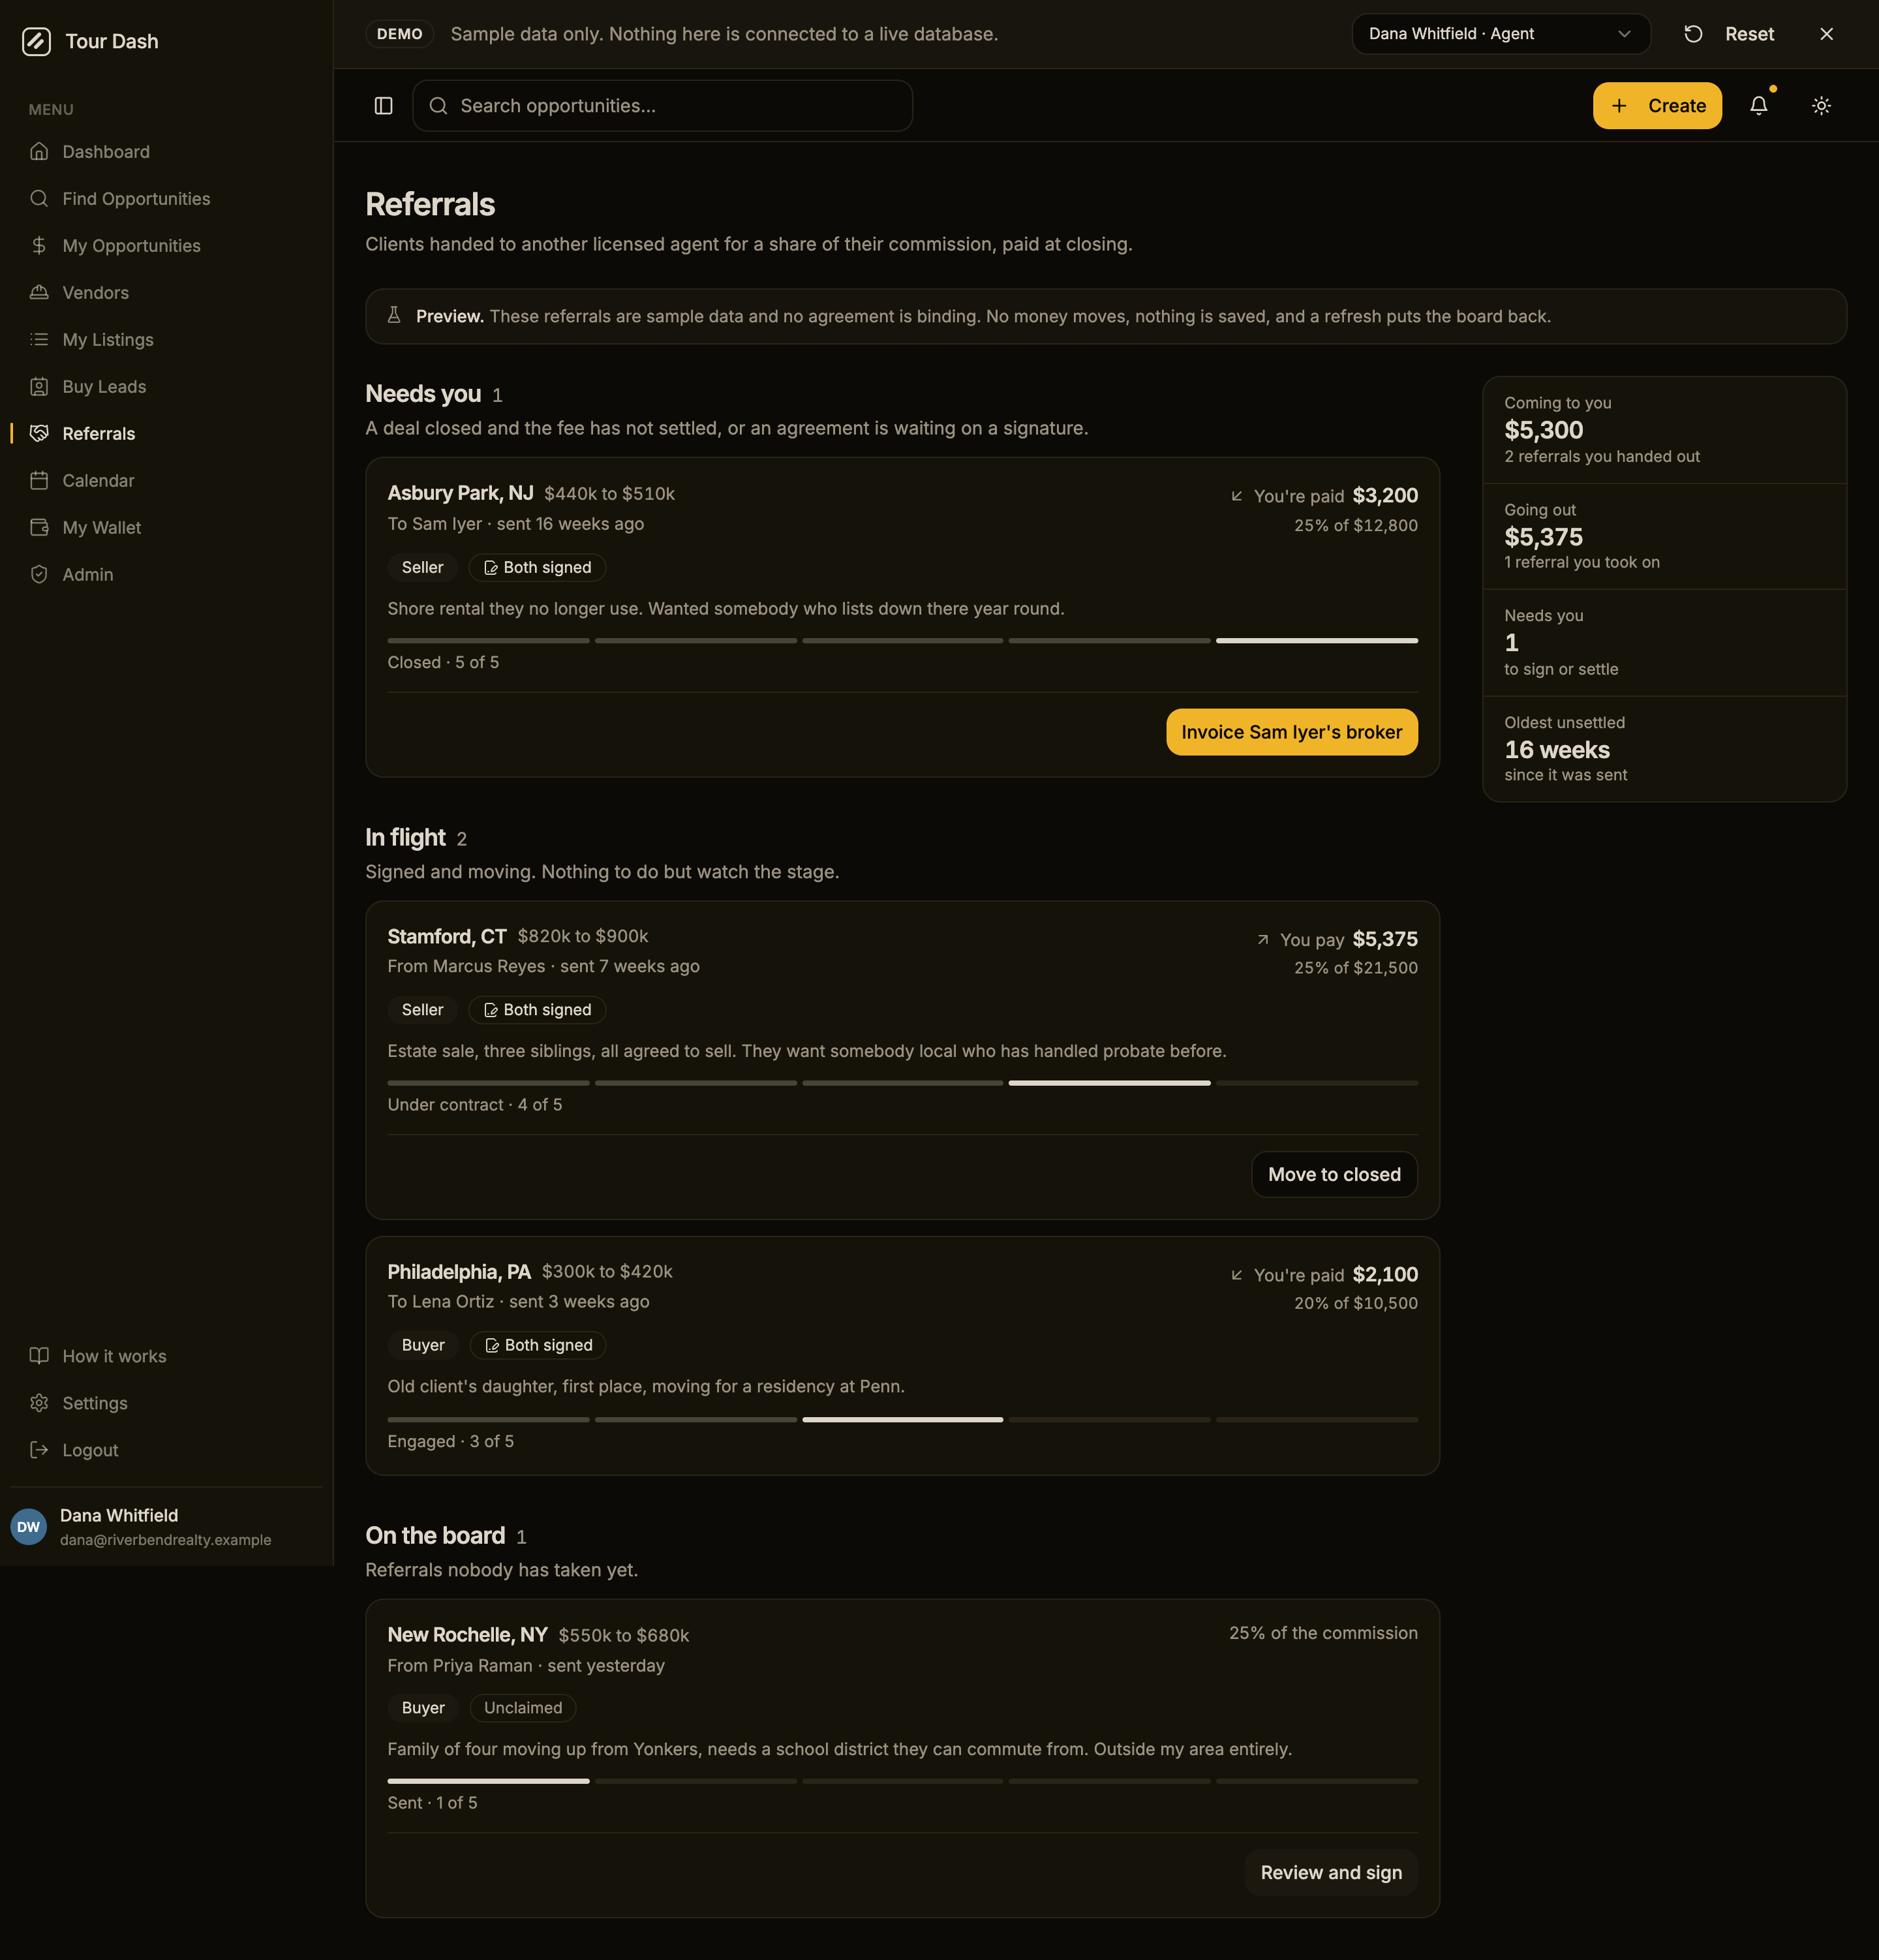Click the Vendors hard-hat icon
This screenshot has height=1960, width=1879.
tap(39, 293)
